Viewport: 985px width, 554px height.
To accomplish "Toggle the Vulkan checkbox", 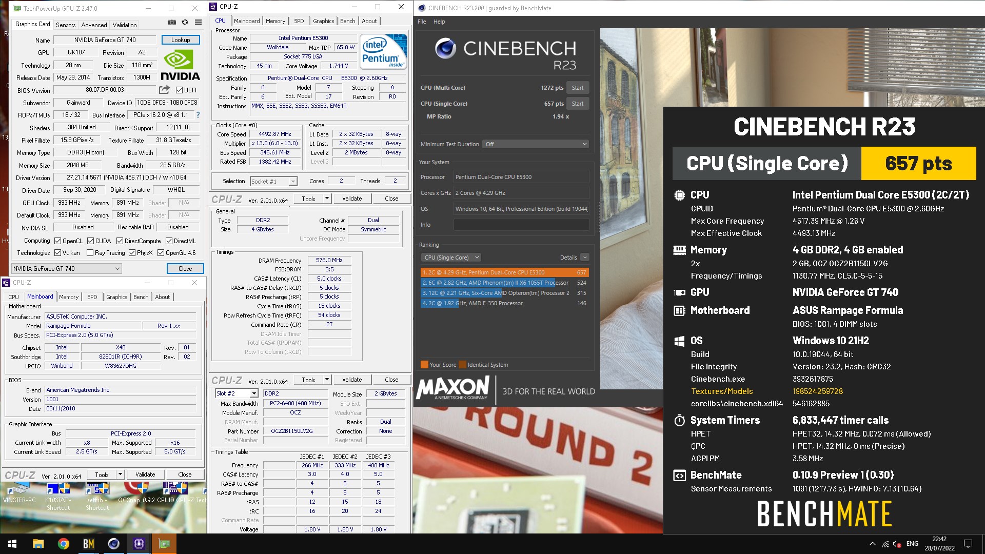I will click(57, 253).
